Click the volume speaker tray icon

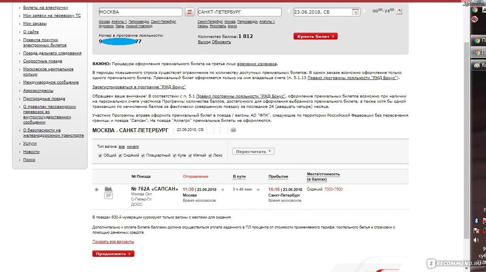click(x=476, y=240)
